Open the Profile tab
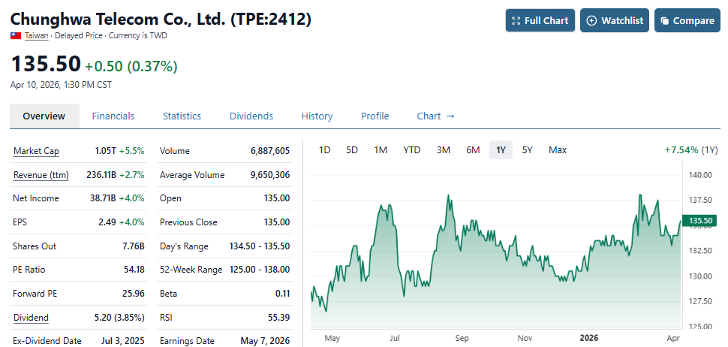The height and width of the screenshot is (347, 728). coord(375,116)
